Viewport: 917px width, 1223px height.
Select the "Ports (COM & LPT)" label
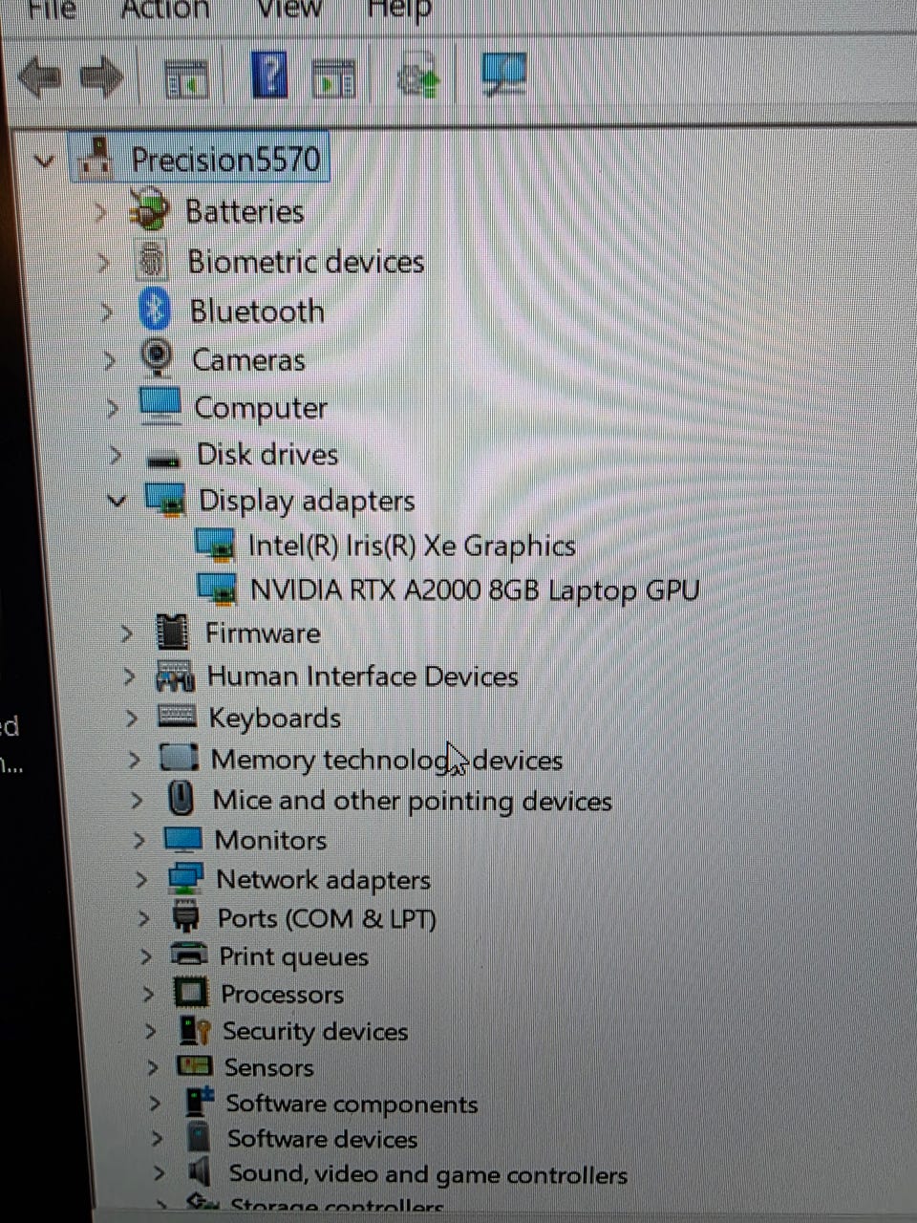[327, 918]
